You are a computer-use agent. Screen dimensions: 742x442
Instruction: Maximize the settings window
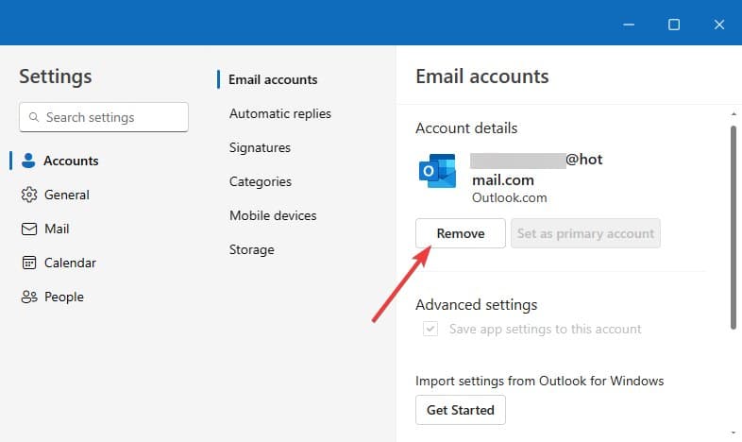click(674, 25)
